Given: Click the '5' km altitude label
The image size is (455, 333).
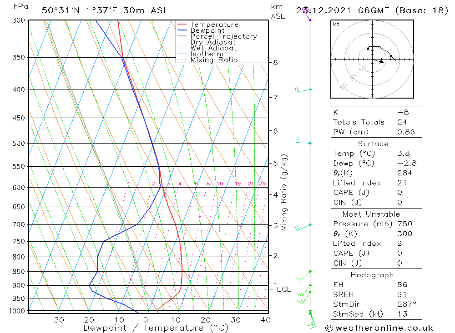Looking at the screenshot, I should tap(275, 163).
